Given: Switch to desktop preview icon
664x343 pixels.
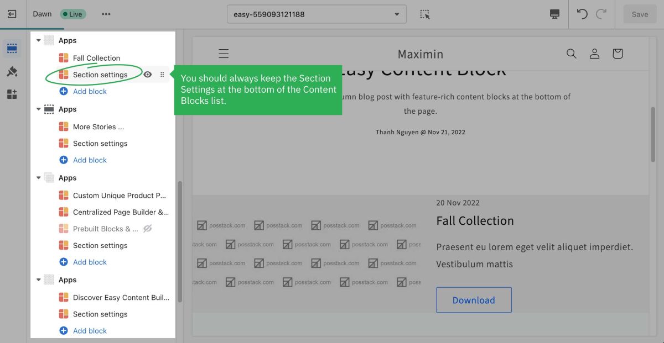Looking at the screenshot, I should pyautogui.click(x=554, y=14).
